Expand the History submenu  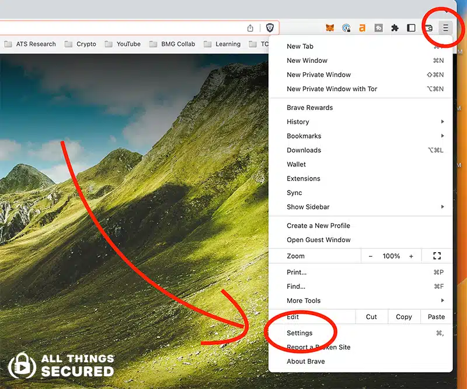(x=298, y=122)
